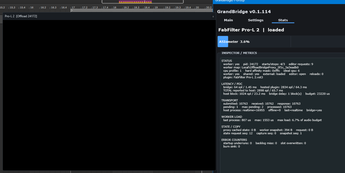Select the magenta-orange clip in overview strip
The height and width of the screenshot is (173, 345).
tap(135, 2)
